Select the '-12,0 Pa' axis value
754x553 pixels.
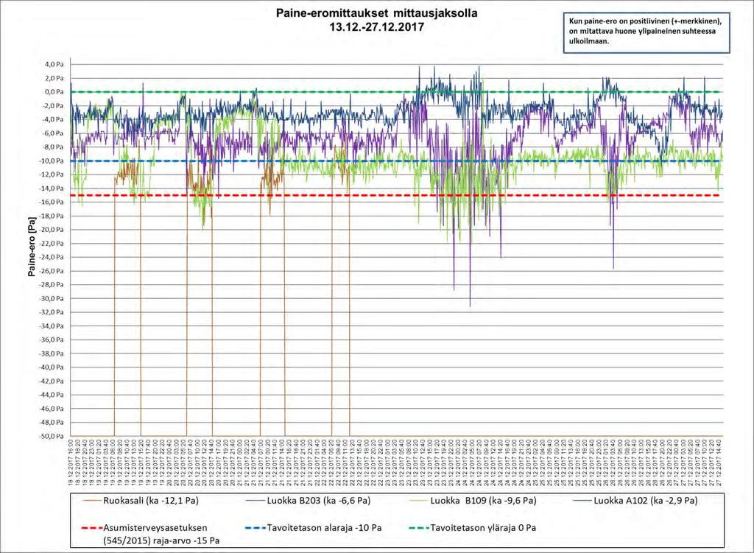pyautogui.click(x=51, y=175)
